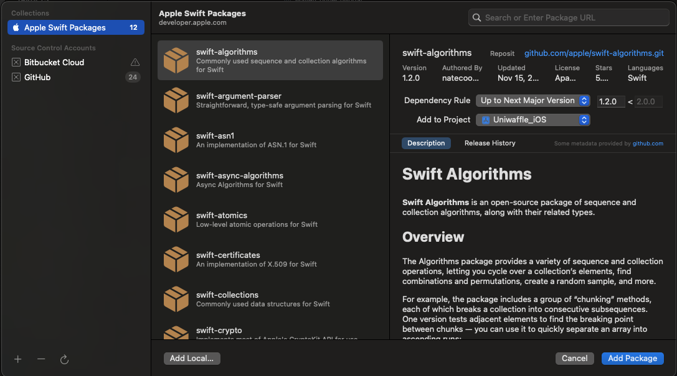Click the GitHub count badge 24
The height and width of the screenshot is (376, 677).
tap(133, 77)
